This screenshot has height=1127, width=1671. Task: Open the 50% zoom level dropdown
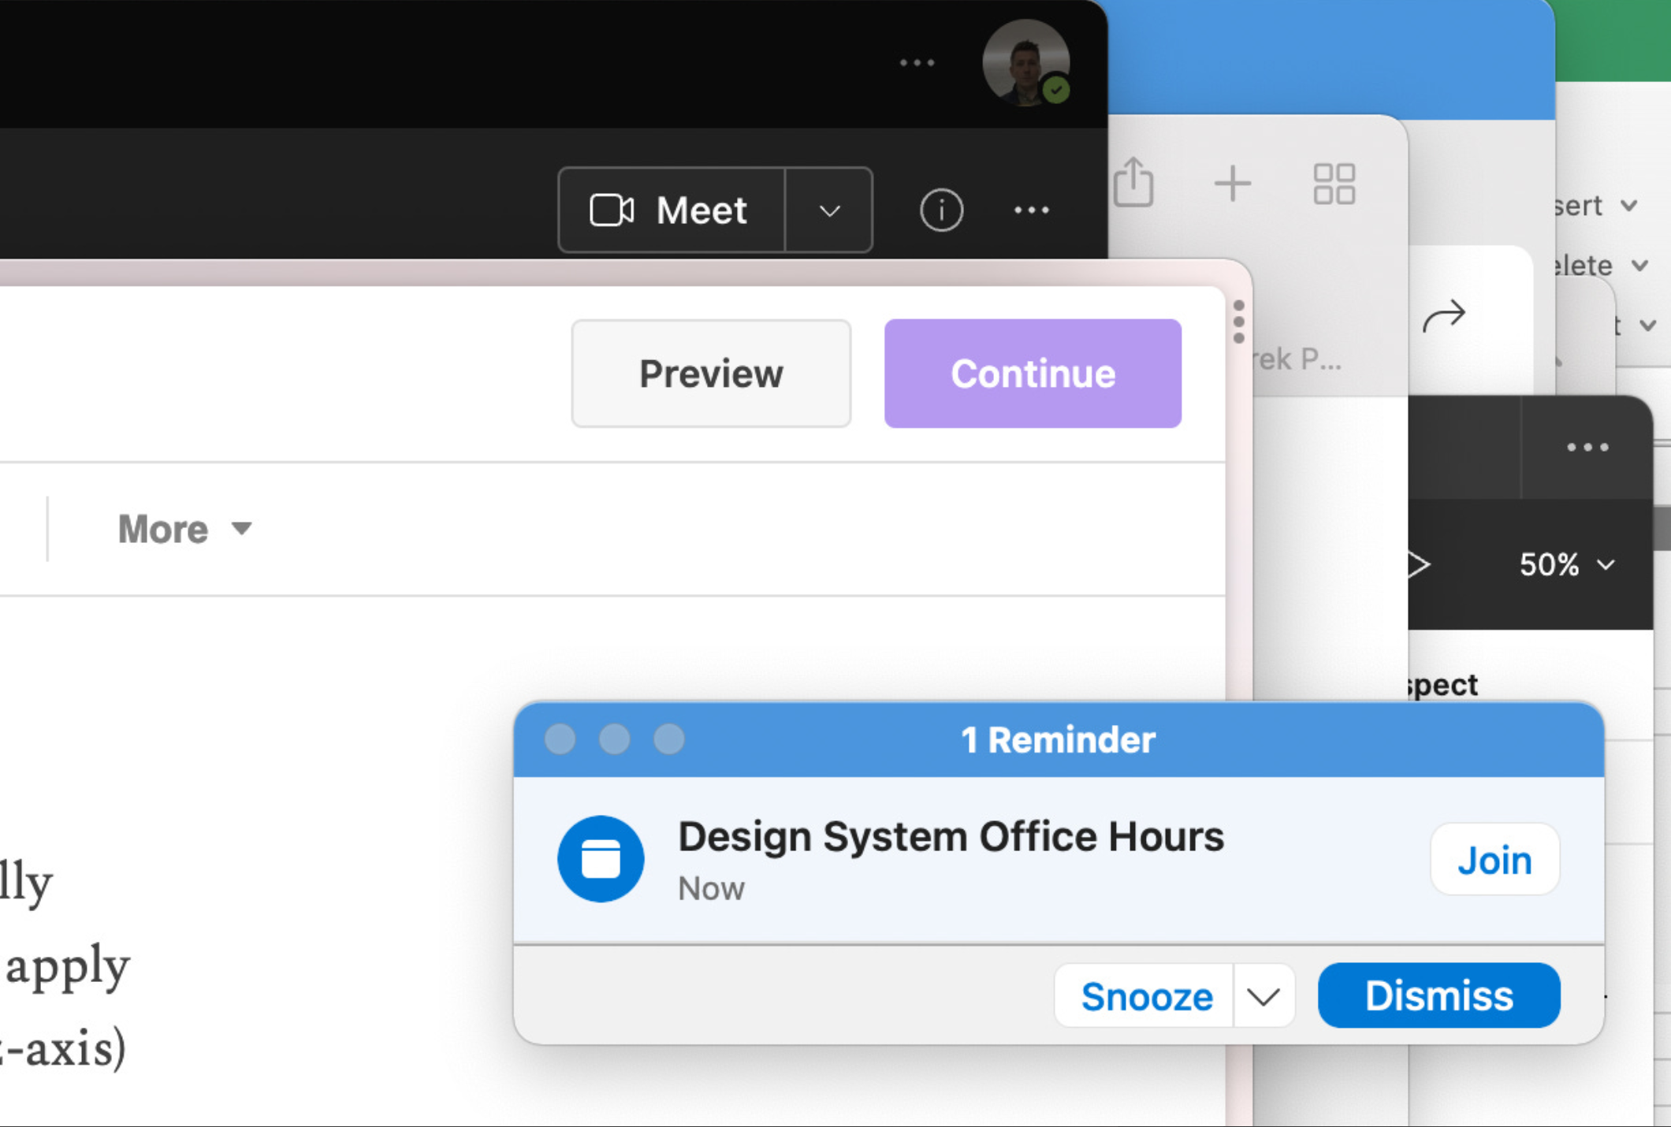click(1566, 564)
